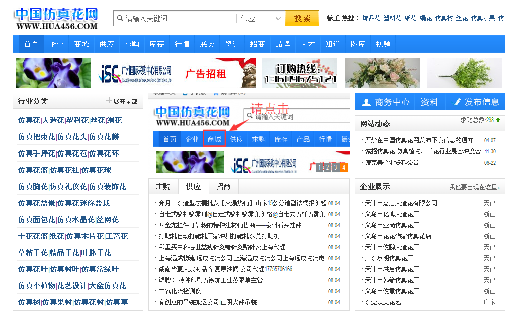Open the 商务中心 button
Screen dimensions: 507x312
pos(385,102)
